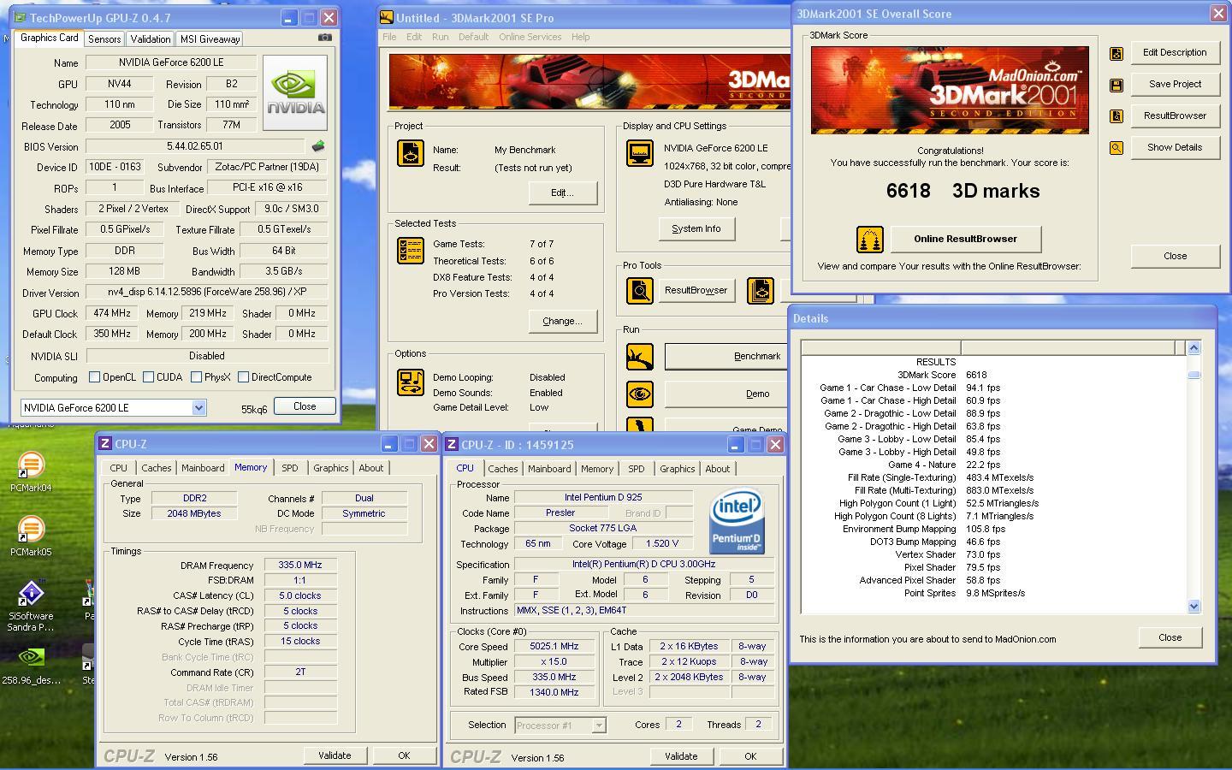Open the SiSoftware Sandra desktop shortcut
Screen dimensions: 1232x770
pos(31,605)
